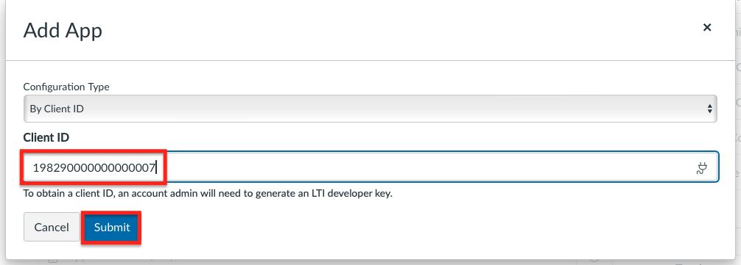Click the help text about obtaining a client ID
The width and height of the screenshot is (741, 265).
pyautogui.click(x=208, y=194)
